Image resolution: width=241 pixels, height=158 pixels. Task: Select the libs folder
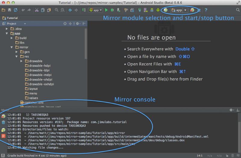(20, 43)
